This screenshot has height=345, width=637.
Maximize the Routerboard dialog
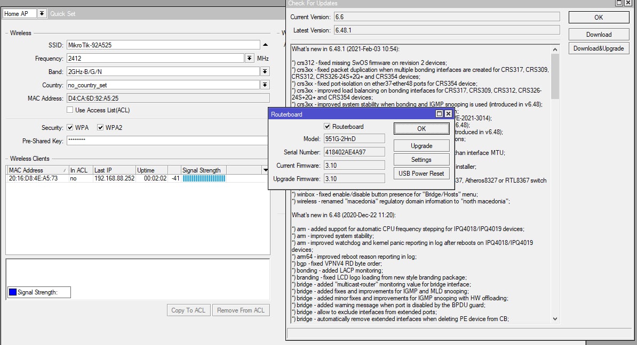pyautogui.click(x=439, y=114)
